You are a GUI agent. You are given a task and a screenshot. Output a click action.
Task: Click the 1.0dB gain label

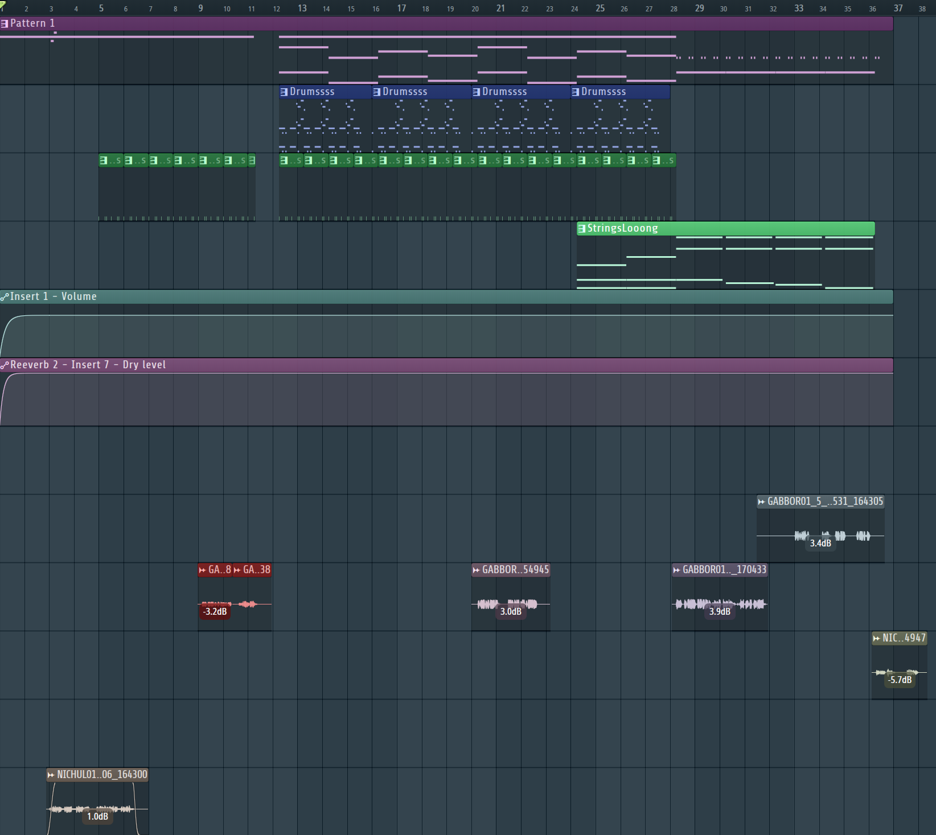point(97,816)
